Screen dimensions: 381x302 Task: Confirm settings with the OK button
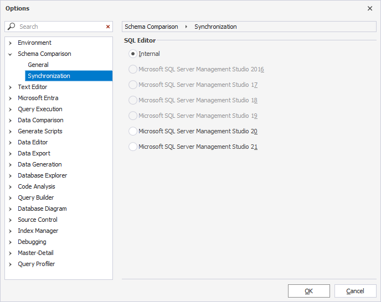(309, 291)
